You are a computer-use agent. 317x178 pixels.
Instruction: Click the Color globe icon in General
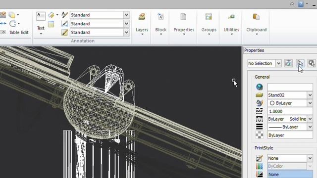[260, 87]
